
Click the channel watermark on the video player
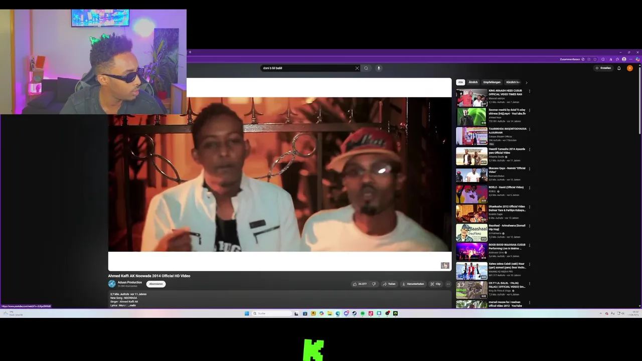(445, 266)
